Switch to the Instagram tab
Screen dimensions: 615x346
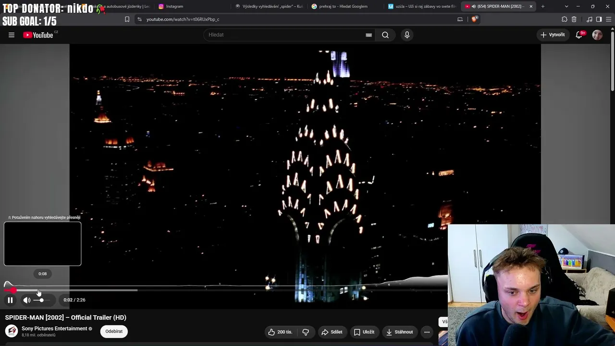tap(192, 6)
